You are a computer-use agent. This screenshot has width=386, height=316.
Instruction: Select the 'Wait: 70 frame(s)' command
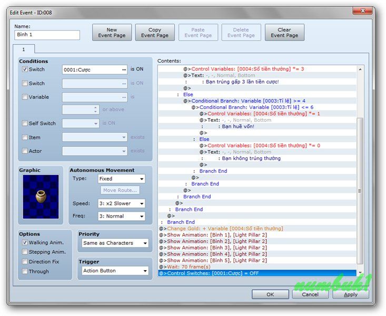tap(257, 266)
